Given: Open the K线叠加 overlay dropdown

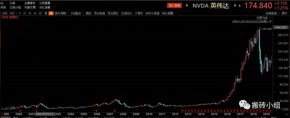Looking at the screenshot, I should (77, 13).
